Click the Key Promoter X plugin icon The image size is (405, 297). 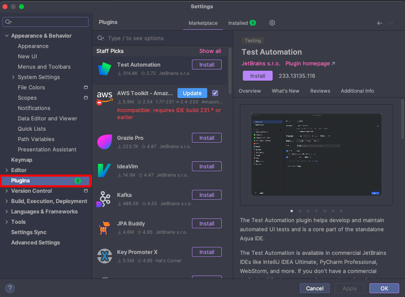tap(105, 256)
